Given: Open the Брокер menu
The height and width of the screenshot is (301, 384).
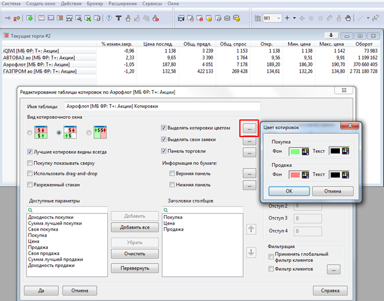Looking at the screenshot, I should (x=95, y=4).
